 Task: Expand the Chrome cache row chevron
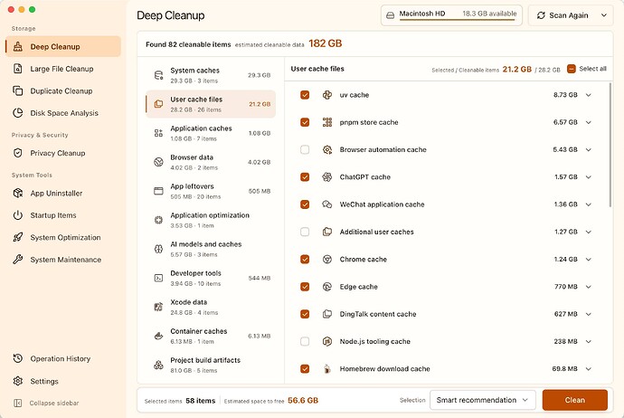(589, 259)
